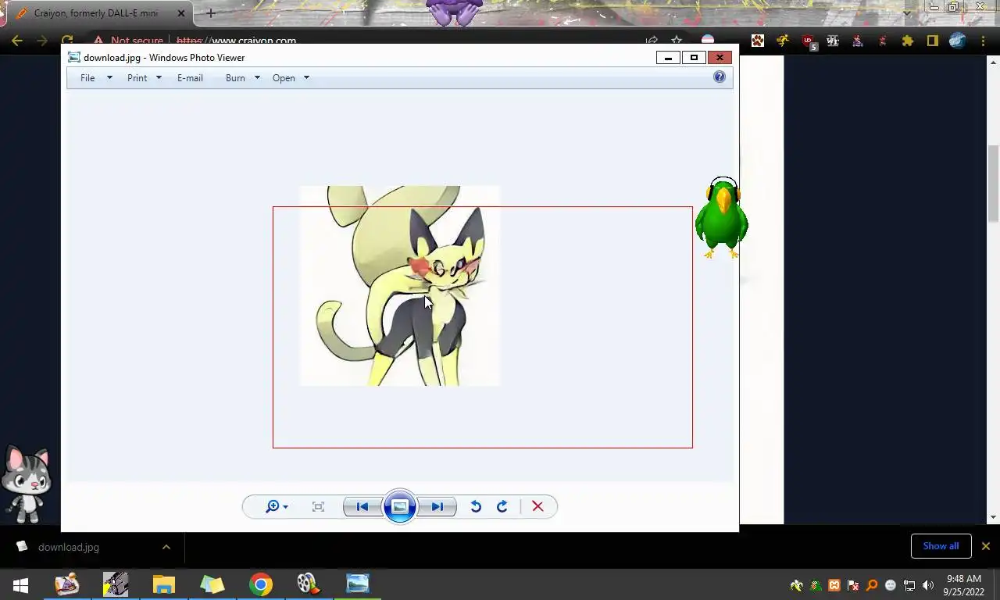1000x600 pixels.
Task: Click E-mail in the Photo Viewer toolbar
Action: [x=190, y=78]
